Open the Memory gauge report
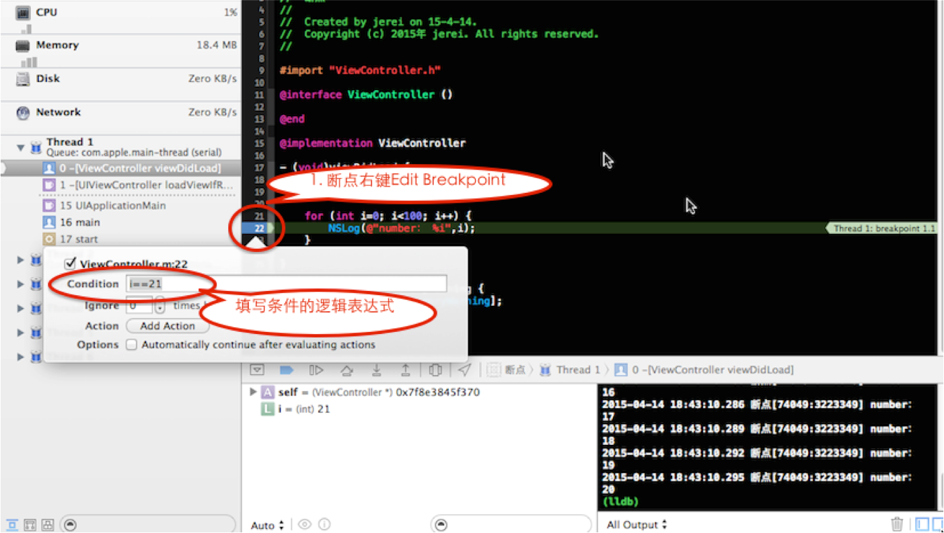The height and width of the screenshot is (533, 944). click(x=120, y=50)
